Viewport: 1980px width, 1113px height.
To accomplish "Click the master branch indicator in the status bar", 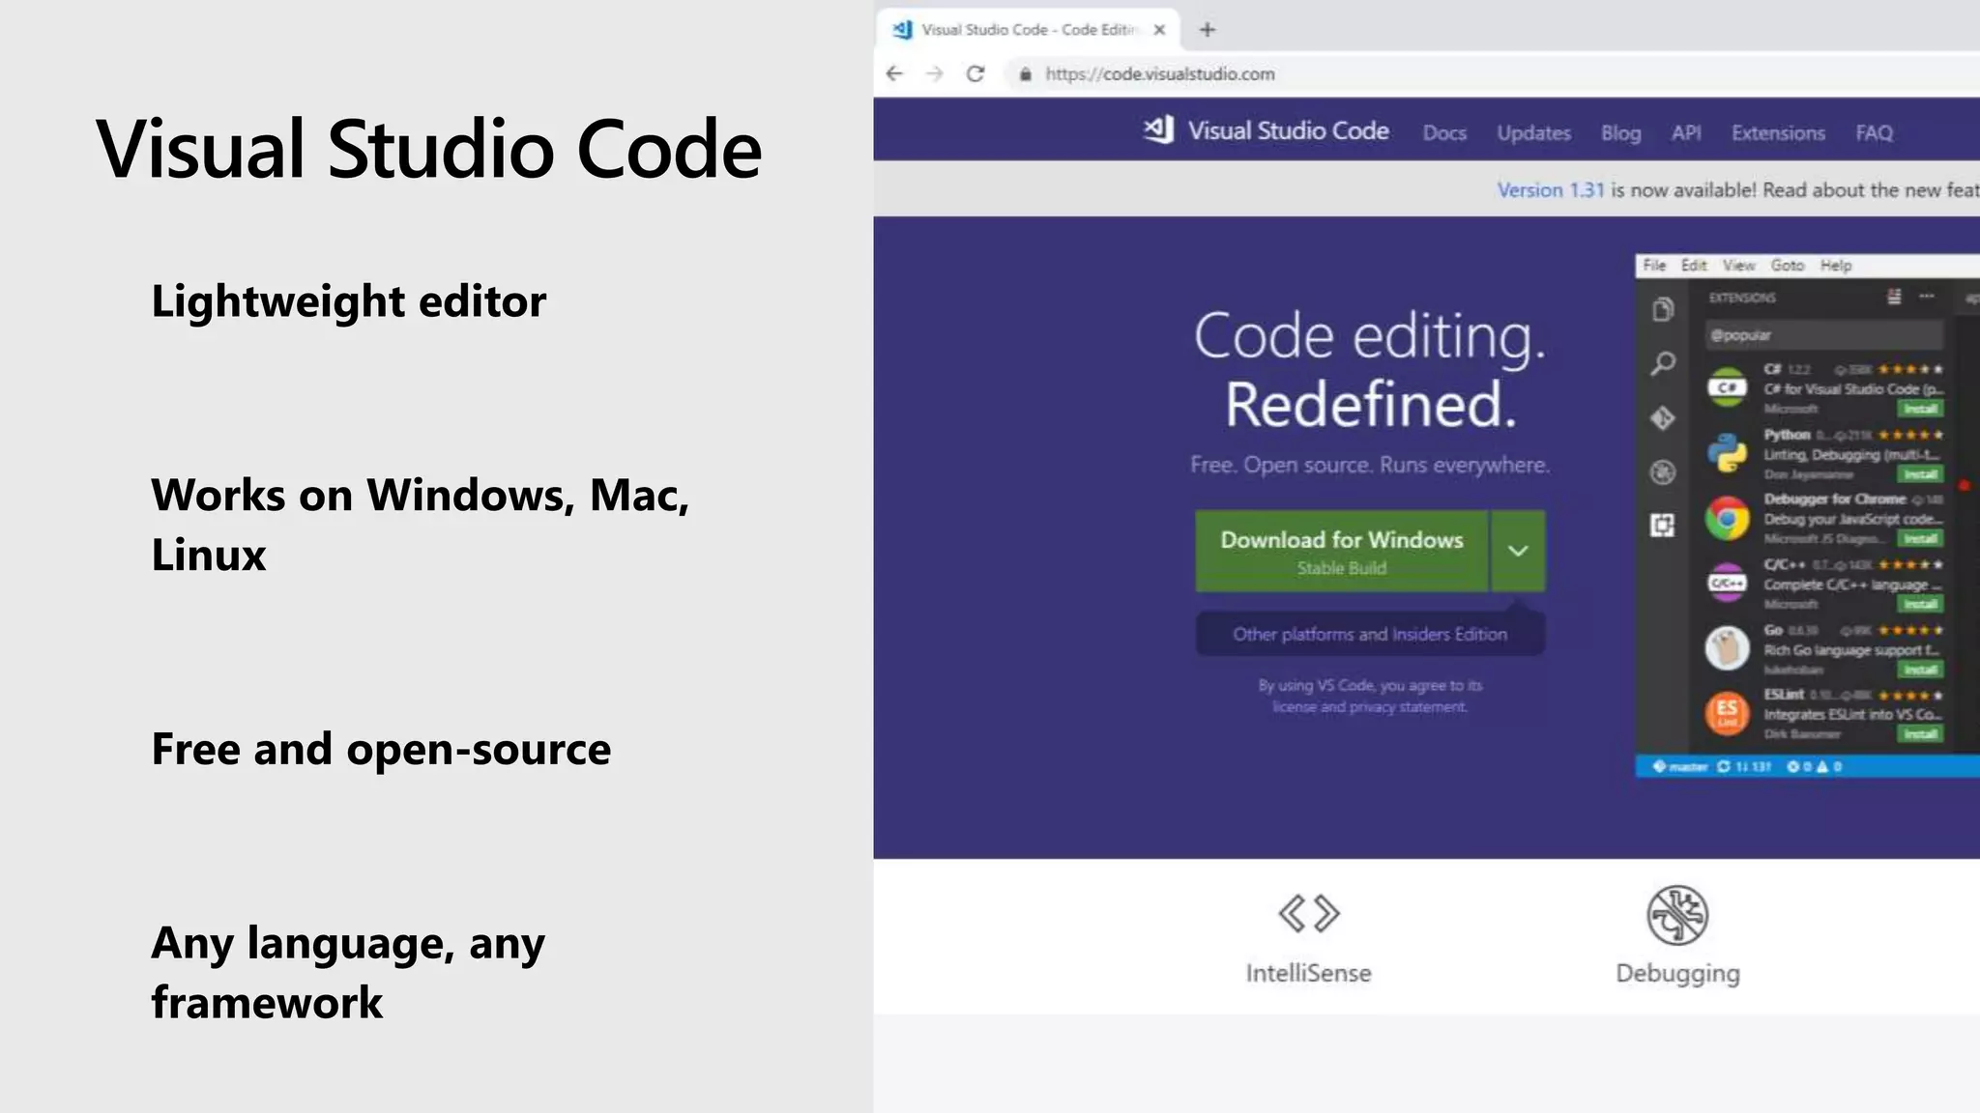I will pyautogui.click(x=1680, y=766).
